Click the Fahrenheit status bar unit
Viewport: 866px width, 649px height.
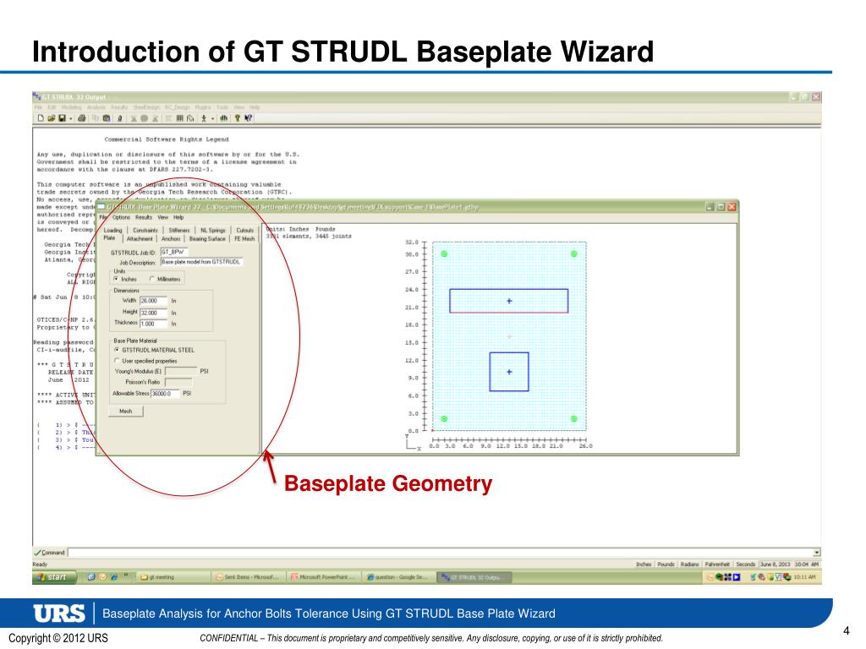717,564
